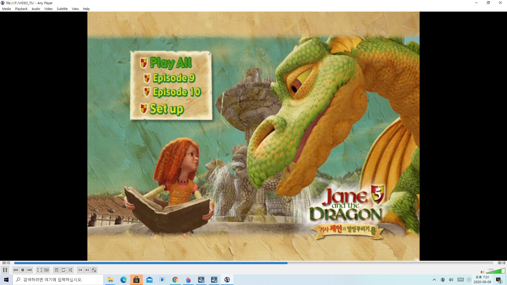Toggle fullscreen mode
Image resolution: width=507 pixels, height=285 pixels.
point(39,270)
